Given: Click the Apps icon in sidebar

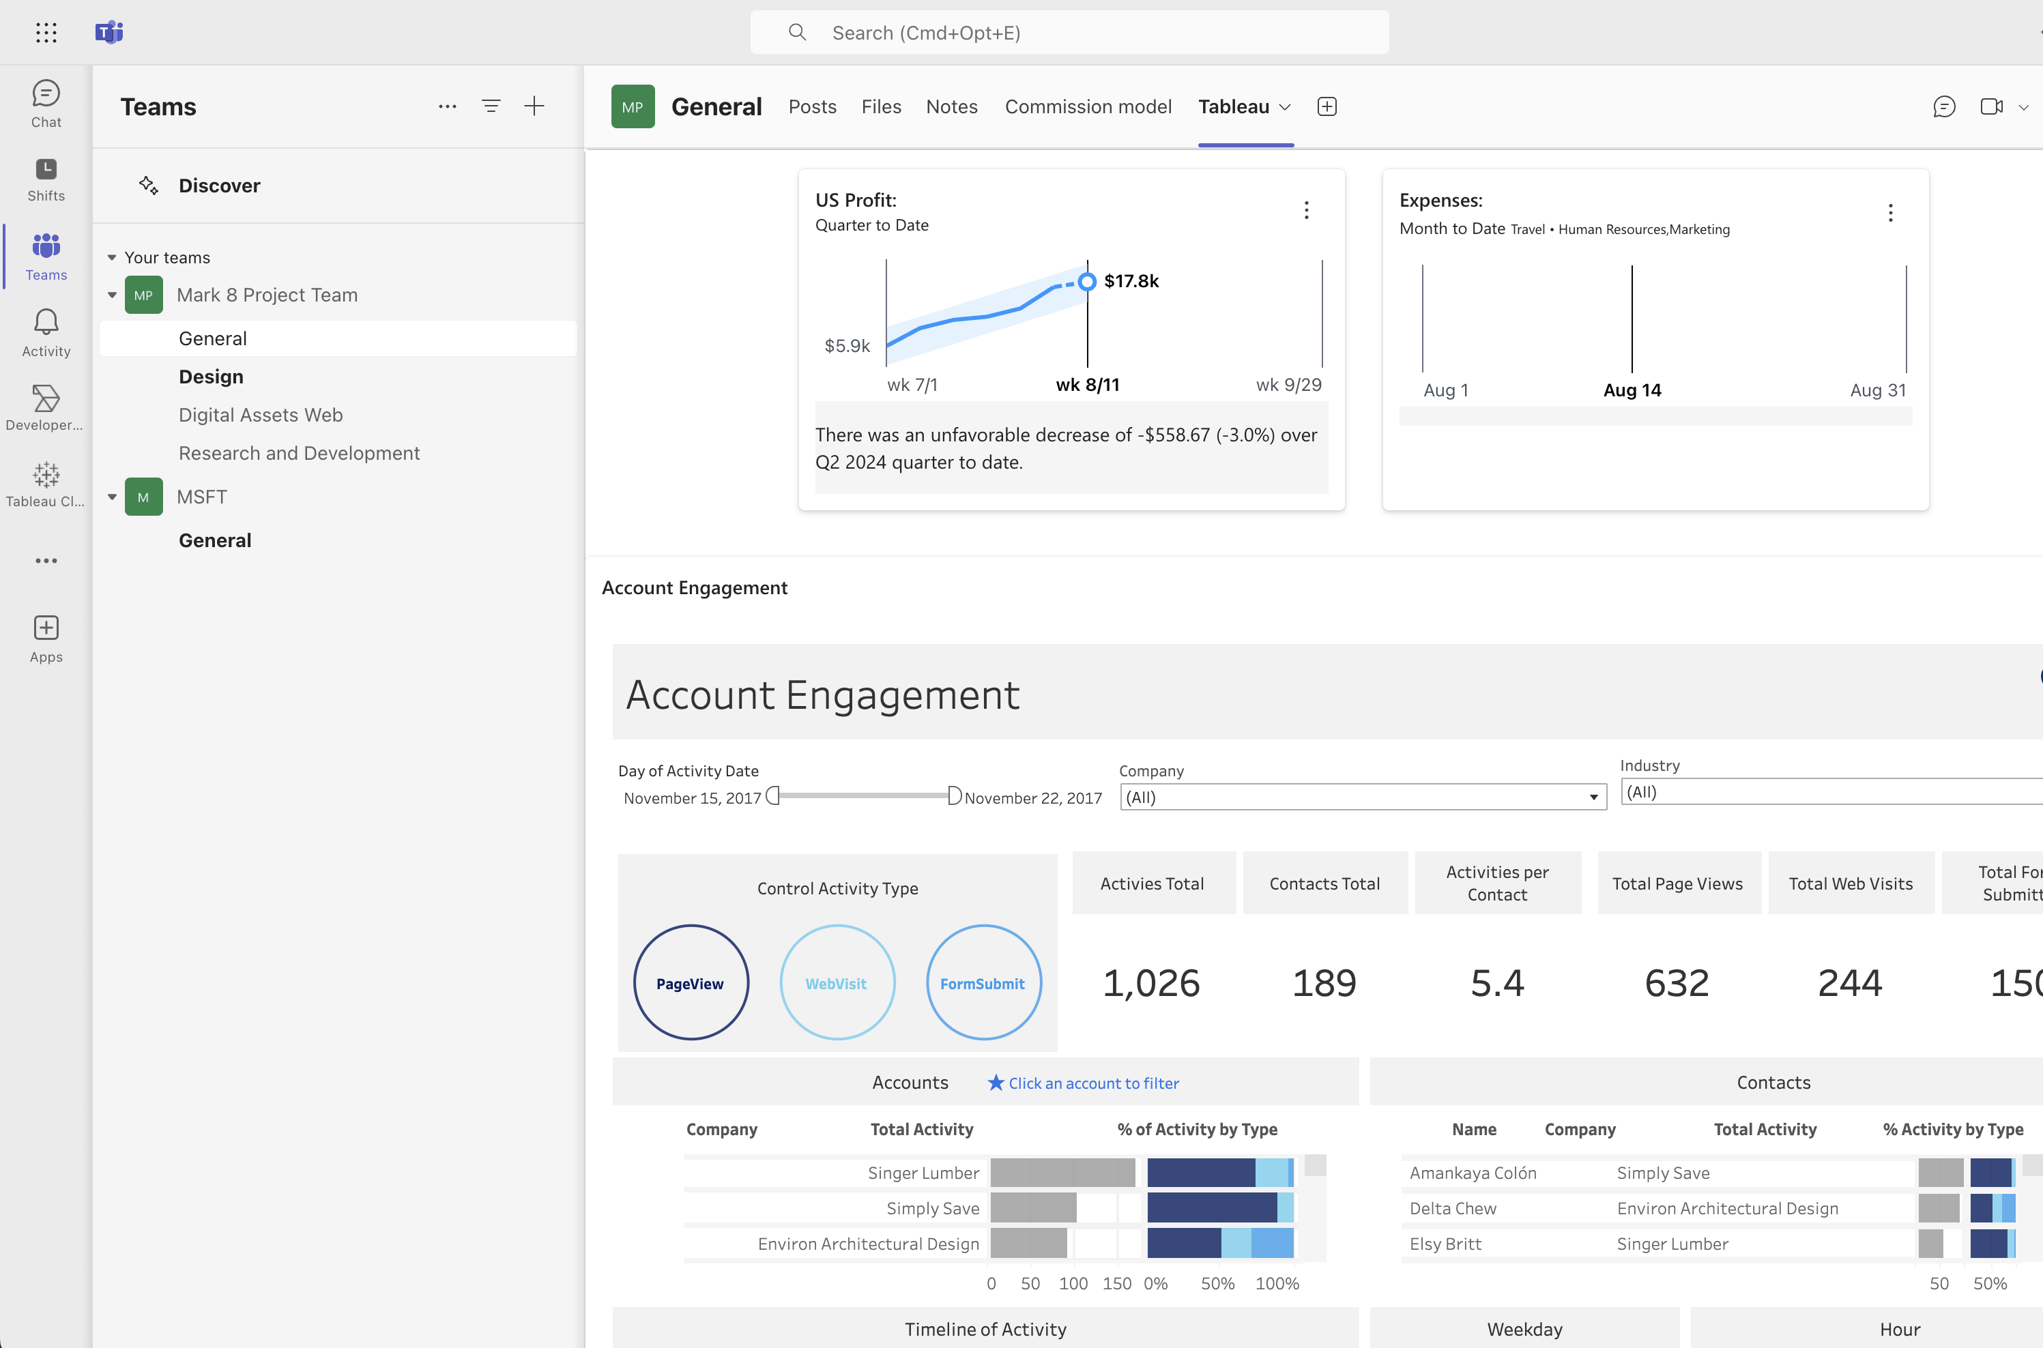Looking at the screenshot, I should pyautogui.click(x=45, y=629).
